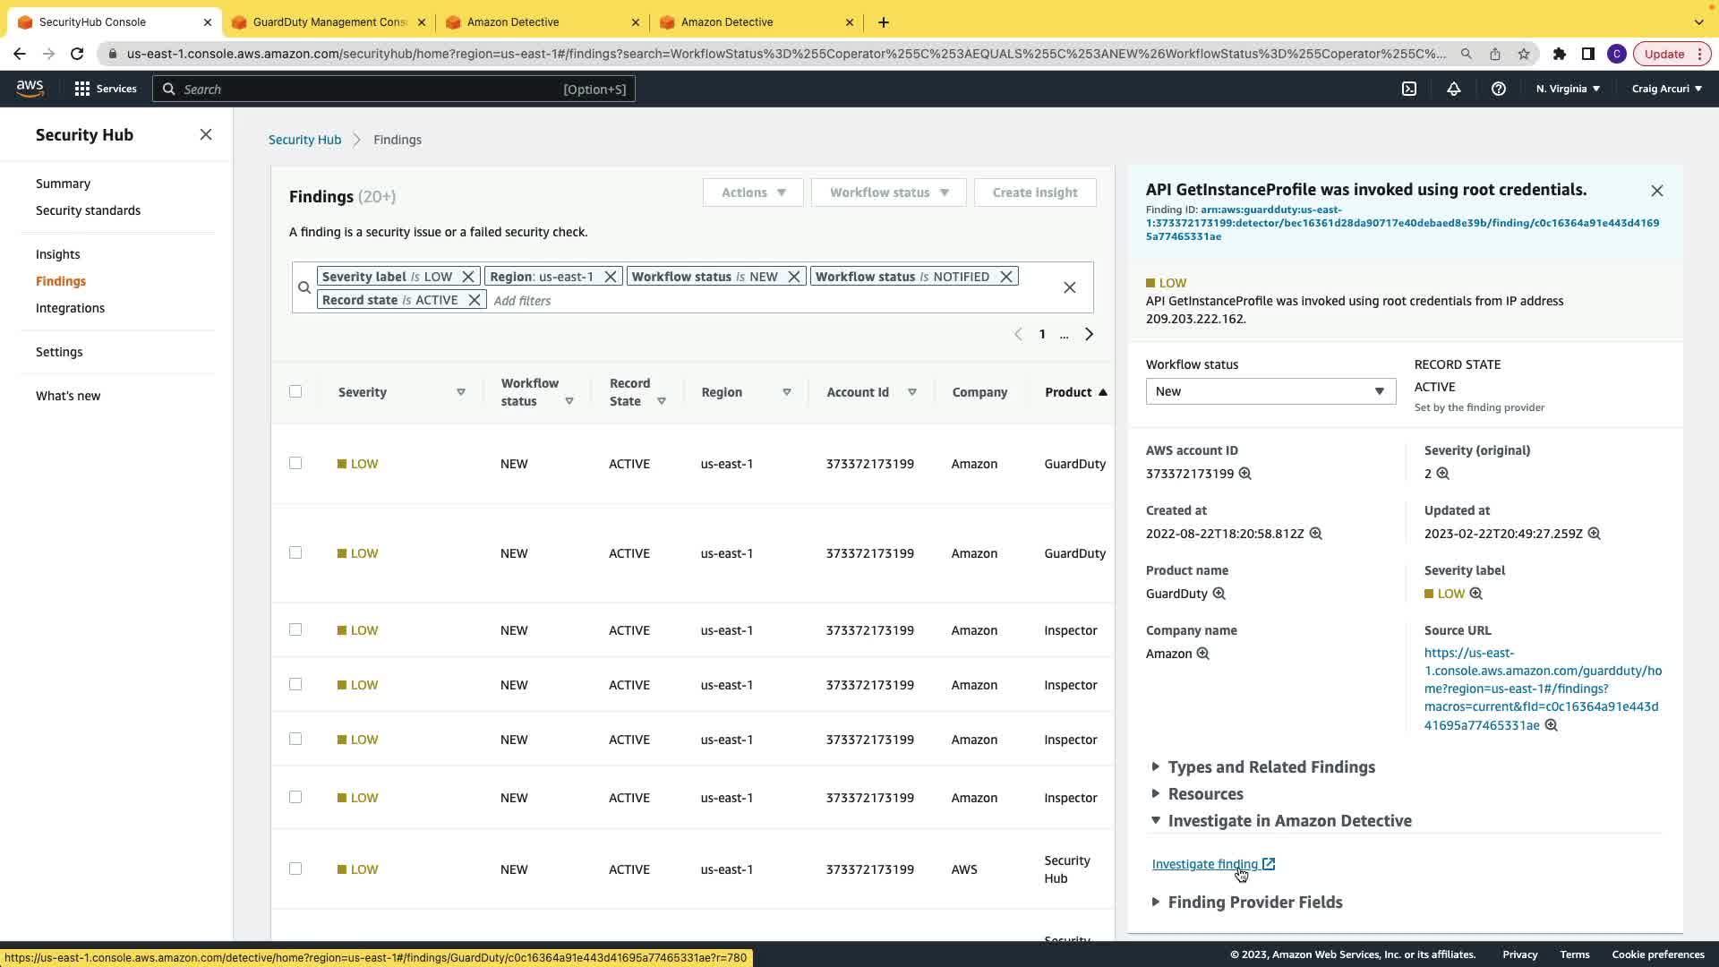This screenshot has height=967, width=1719.
Task: Open the Insights page in sidebar
Action: [x=57, y=254]
